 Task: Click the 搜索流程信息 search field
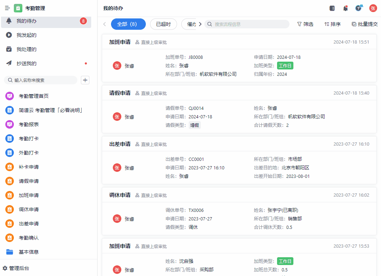(247, 24)
